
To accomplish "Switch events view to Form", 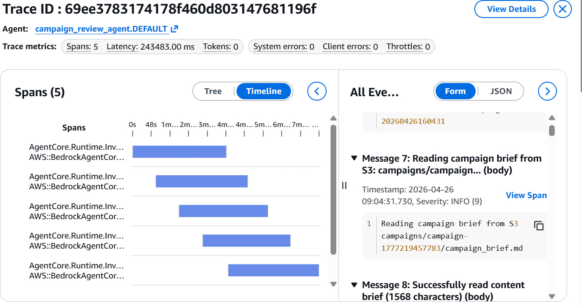I will [455, 91].
